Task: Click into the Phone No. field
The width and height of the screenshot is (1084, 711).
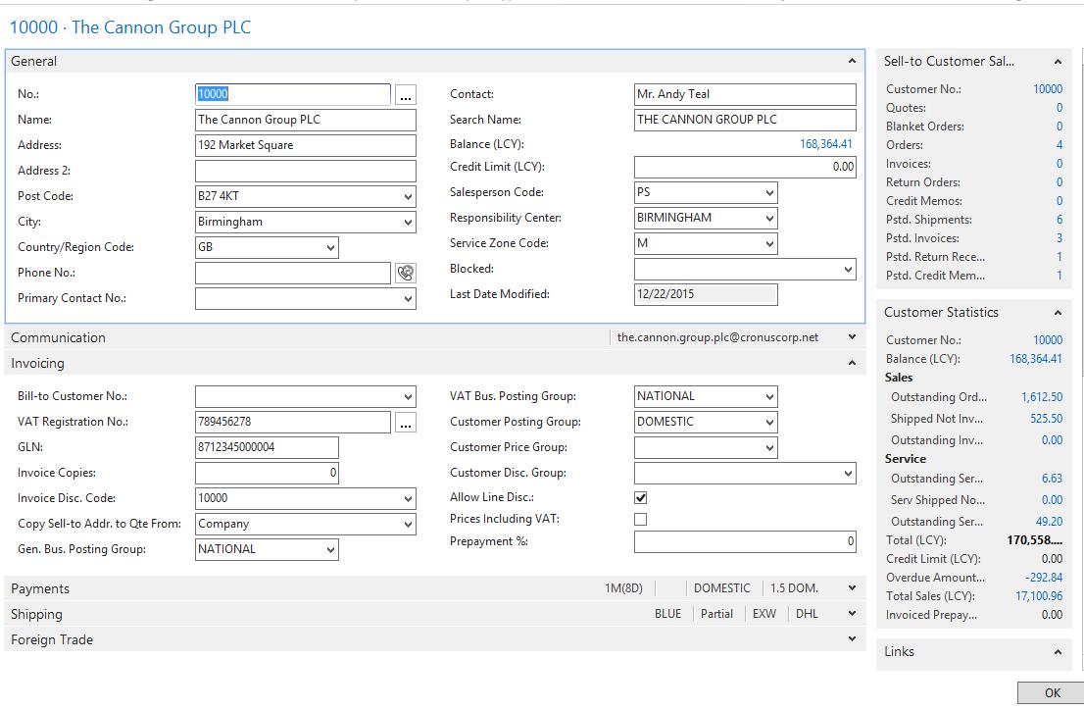Action: click(x=293, y=274)
